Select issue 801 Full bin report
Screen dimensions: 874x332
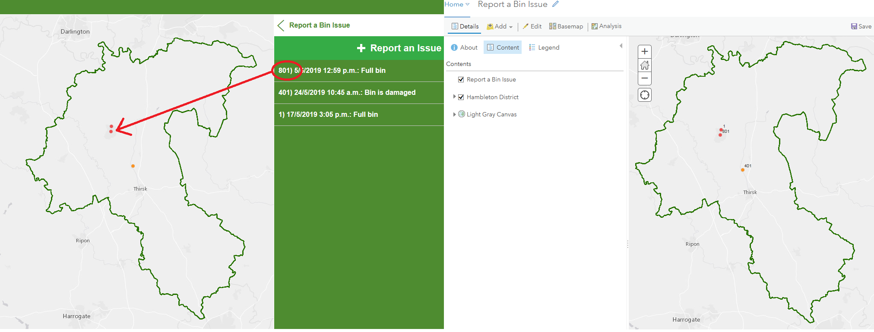359,71
